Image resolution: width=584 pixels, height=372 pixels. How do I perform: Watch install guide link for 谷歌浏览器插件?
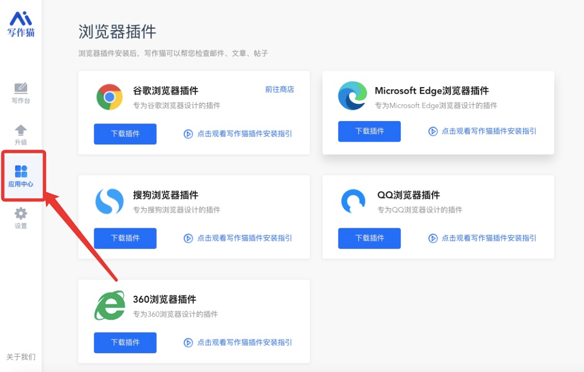point(244,134)
